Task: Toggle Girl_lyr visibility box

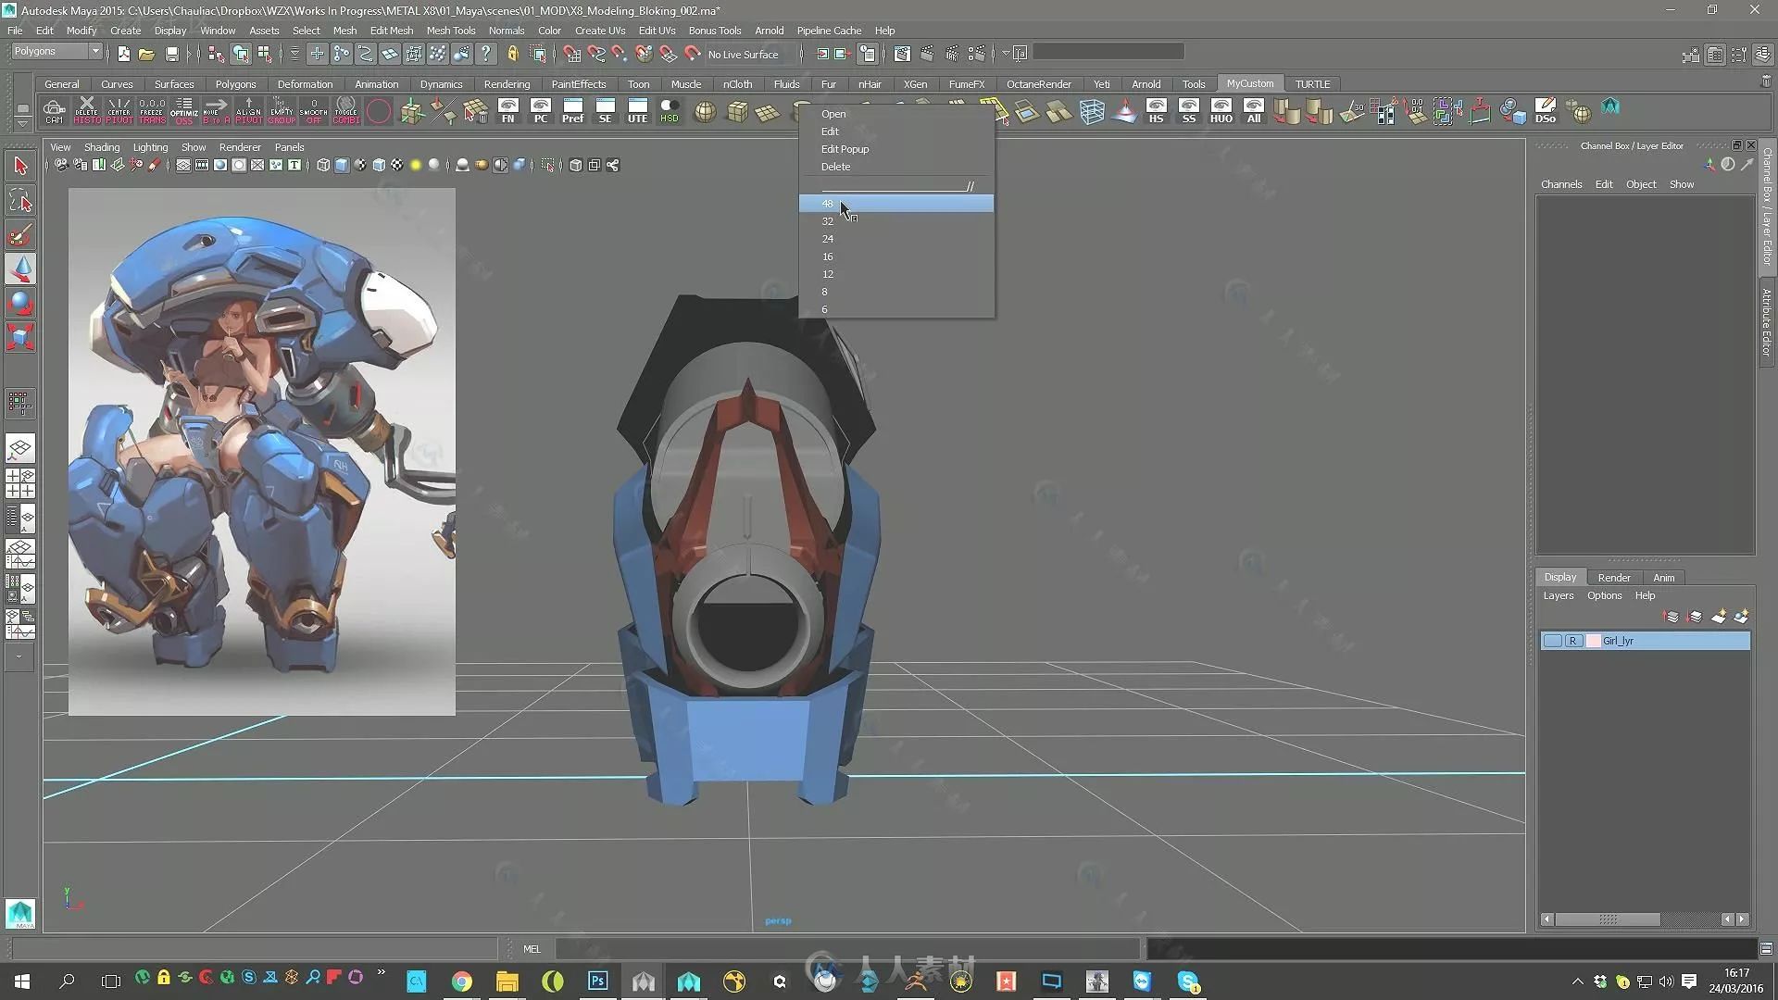Action: [1553, 641]
